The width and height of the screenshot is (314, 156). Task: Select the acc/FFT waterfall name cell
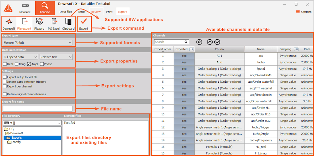(x=261, y=88)
